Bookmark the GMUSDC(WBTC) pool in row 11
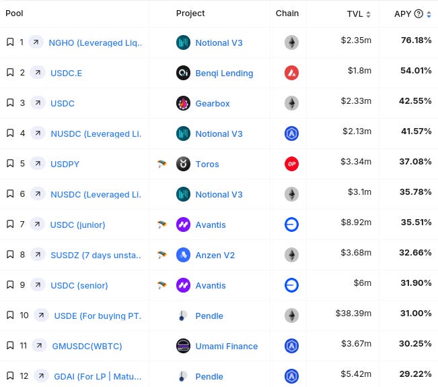The height and width of the screenshot is (387, 438). 10,345
